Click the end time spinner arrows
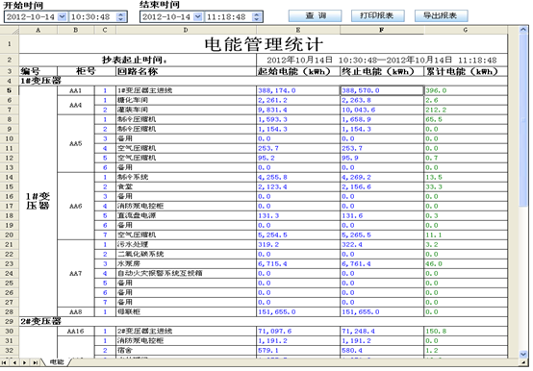Image resolution: width=533 pixels, height=371 pixels. click(x=257, y=17)
